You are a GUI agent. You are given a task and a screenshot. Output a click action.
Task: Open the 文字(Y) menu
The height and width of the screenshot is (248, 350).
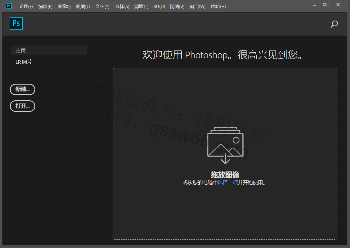point(102,7)
